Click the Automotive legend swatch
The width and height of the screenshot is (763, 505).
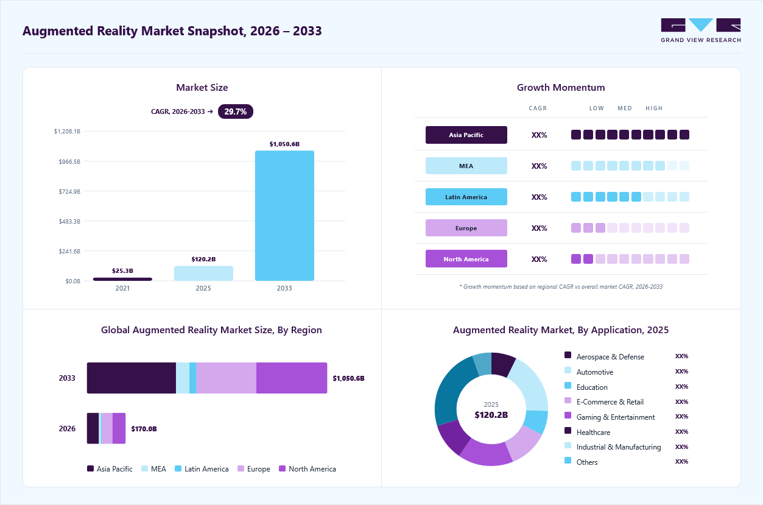568,370
